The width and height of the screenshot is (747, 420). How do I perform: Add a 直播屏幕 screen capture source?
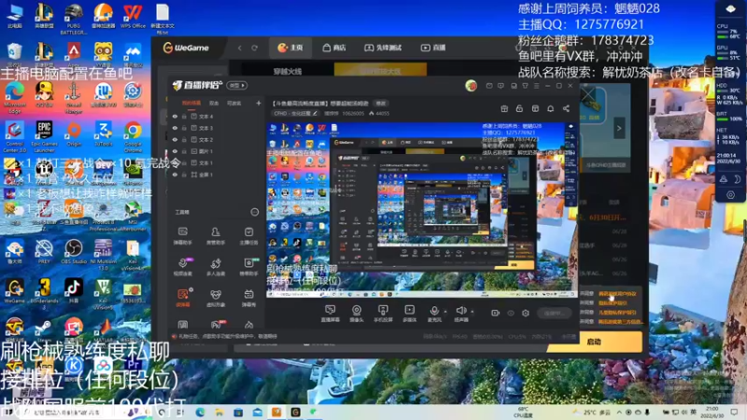pyautogui.click(x=330, y=314)
